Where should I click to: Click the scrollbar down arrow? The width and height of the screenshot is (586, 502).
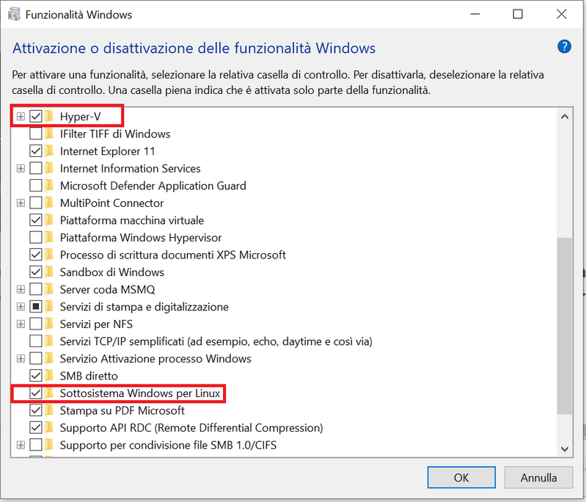click(x=565, y=448)
